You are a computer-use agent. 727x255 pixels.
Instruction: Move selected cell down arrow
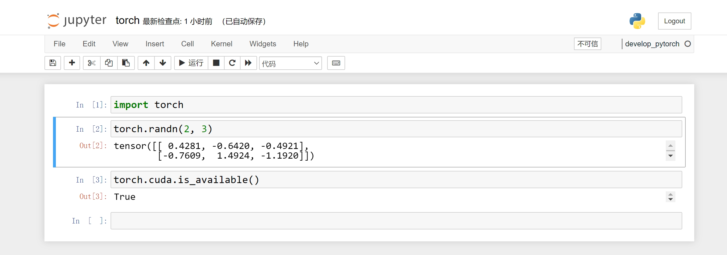pos(163,63)
